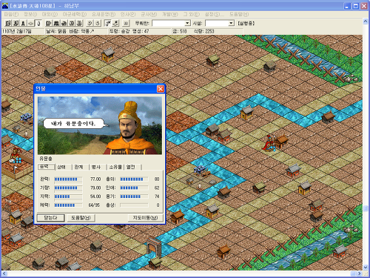Click the second icon in the leftmost toolbar group

click(16, 23)
